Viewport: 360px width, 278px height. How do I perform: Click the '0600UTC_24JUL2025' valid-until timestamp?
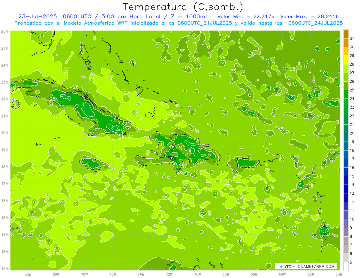coord(315,23)
